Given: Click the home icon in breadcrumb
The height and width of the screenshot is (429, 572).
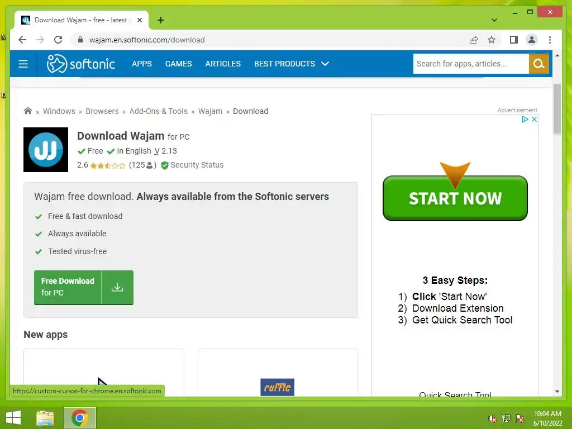Looking at the screenshot, I should (28, 111).
